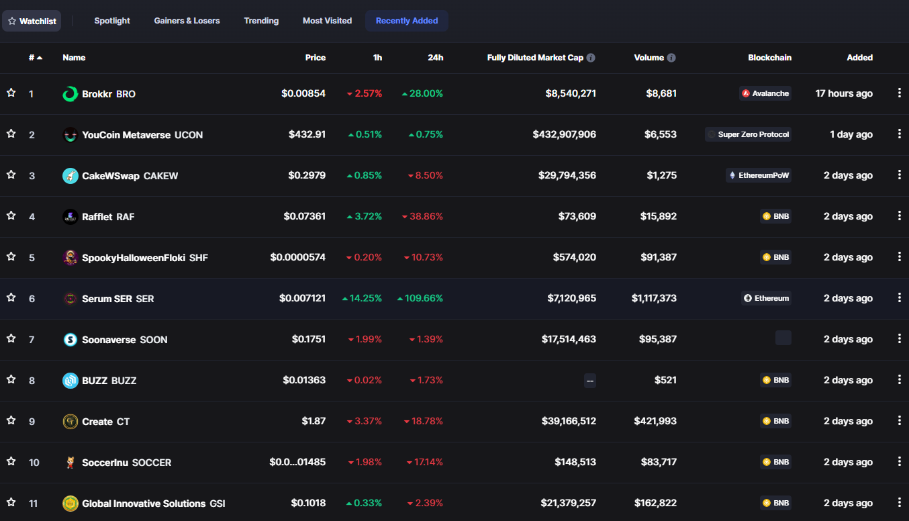
Task: Click the Super Zero Protocol blockchain tag
Action: [x=749, y=134]
